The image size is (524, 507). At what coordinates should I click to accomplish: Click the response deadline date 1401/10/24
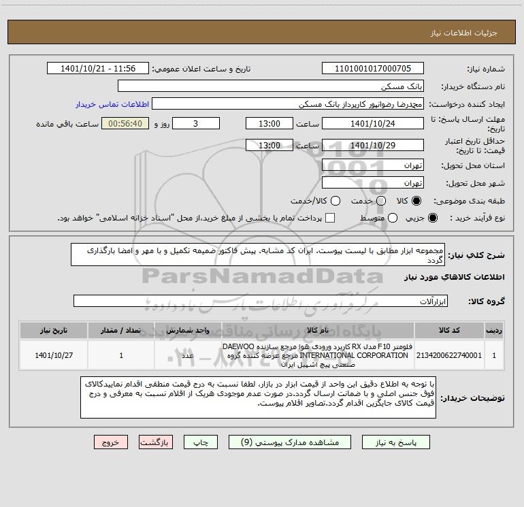(x=373, y=123)
